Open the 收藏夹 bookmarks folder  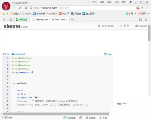pyautogui.click(x=14, y=14)
